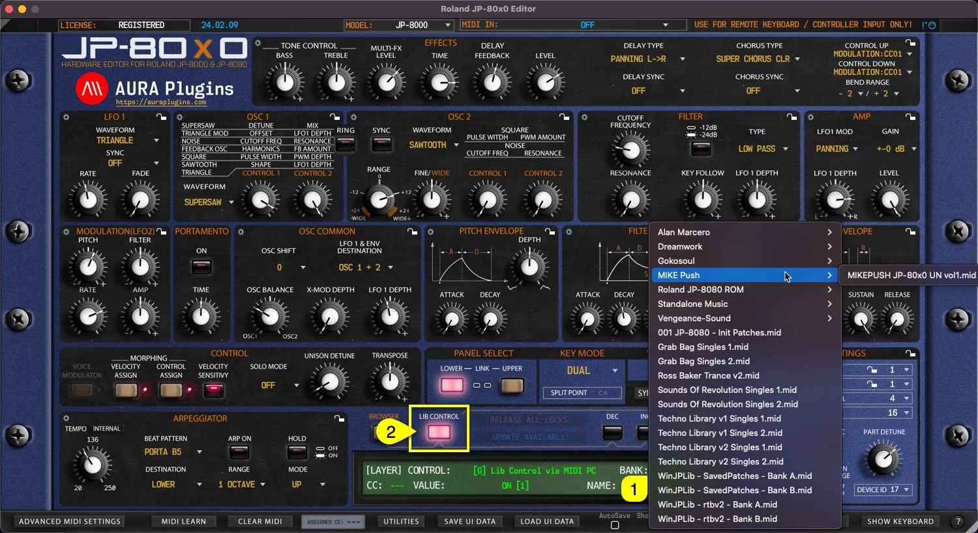Open the Arpeggiator gear settings
Viewport: 978px width, 533px height.
point(66,418)
